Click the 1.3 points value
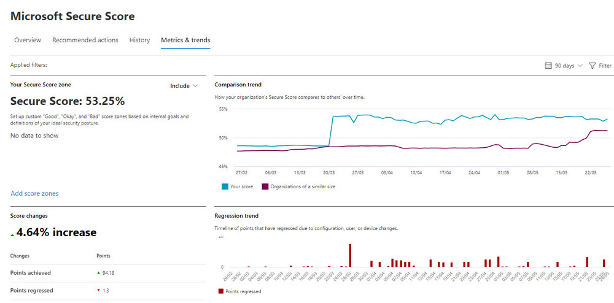The image size is (614, 303). (x=106, y=291)
